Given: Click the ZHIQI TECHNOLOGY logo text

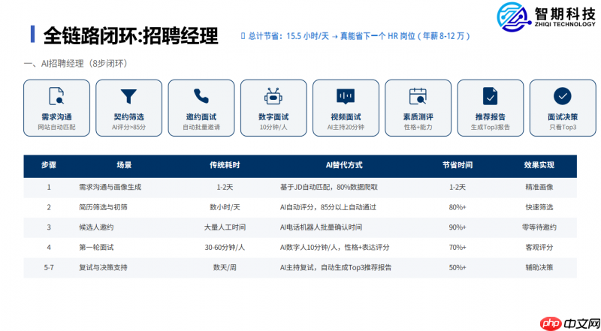Looking at the screenshot, I should click(565, 24).
